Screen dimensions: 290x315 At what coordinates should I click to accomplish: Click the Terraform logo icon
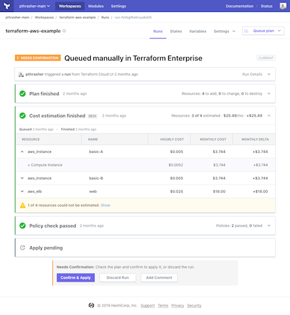[7, 6]
